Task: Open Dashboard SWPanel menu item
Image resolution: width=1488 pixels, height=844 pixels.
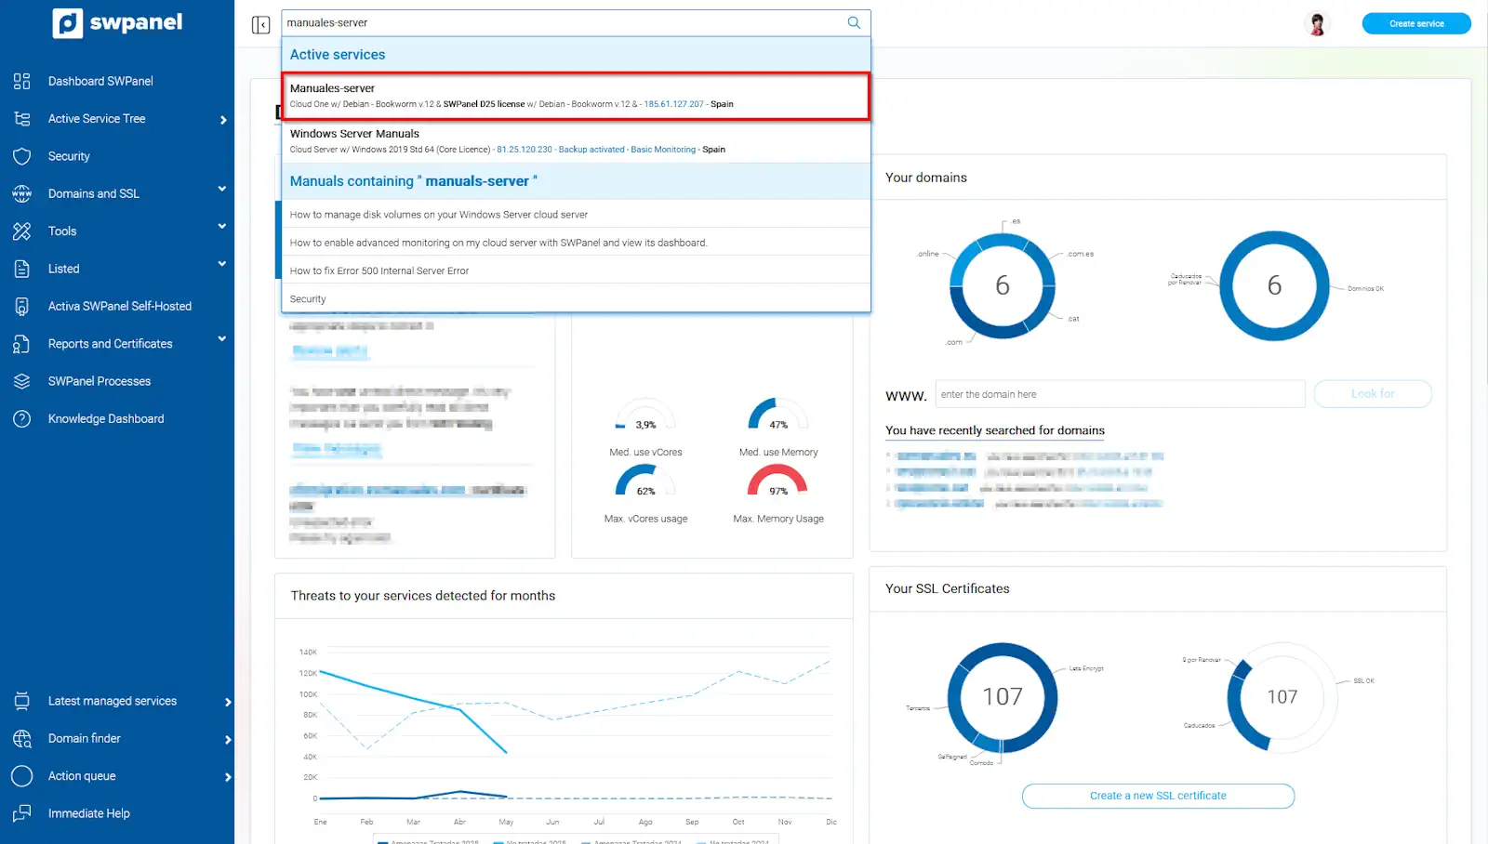Action: tap(100, 81)
